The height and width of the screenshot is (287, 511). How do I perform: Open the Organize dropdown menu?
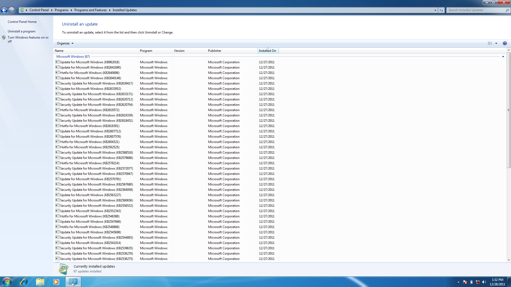point(65,43)
